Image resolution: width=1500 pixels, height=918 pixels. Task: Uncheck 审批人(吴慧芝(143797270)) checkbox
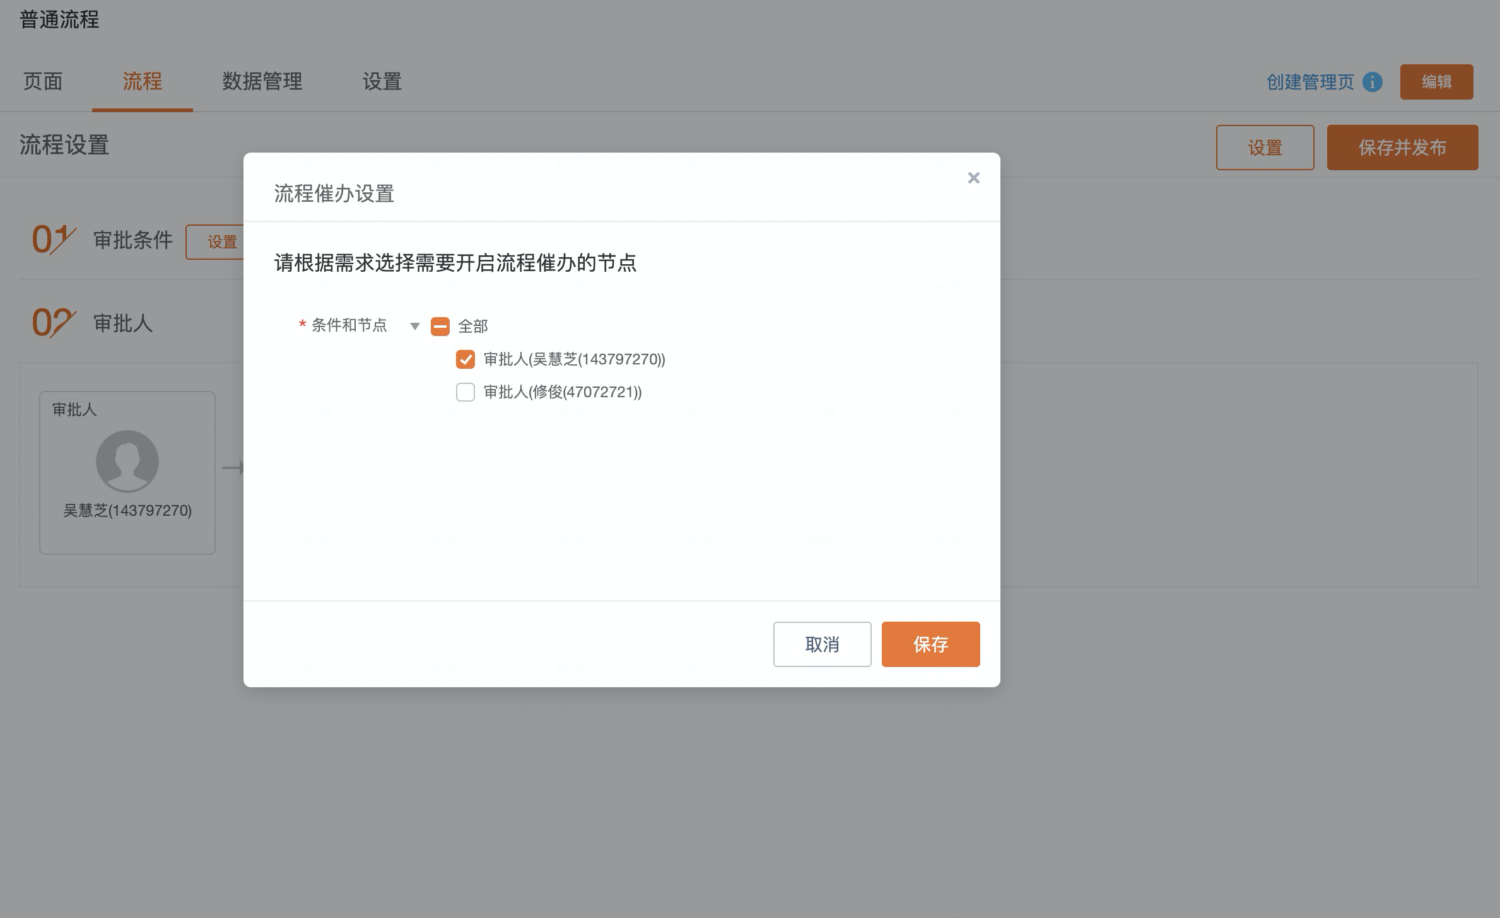click(x=465, y=359)
